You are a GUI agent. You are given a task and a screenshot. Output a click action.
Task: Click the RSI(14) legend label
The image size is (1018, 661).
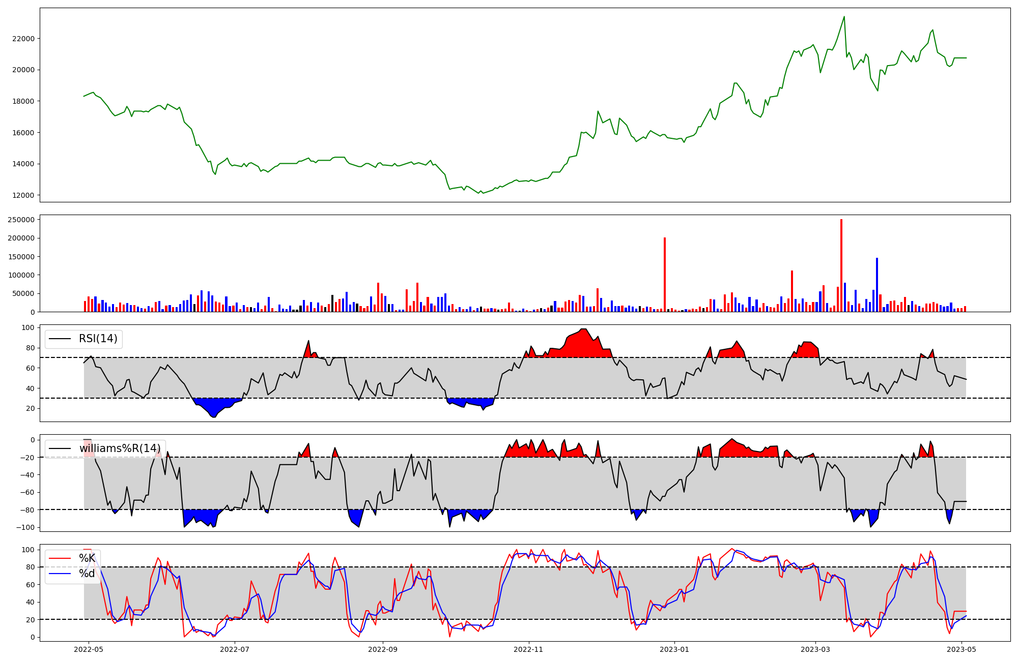(x=98, y=339)
